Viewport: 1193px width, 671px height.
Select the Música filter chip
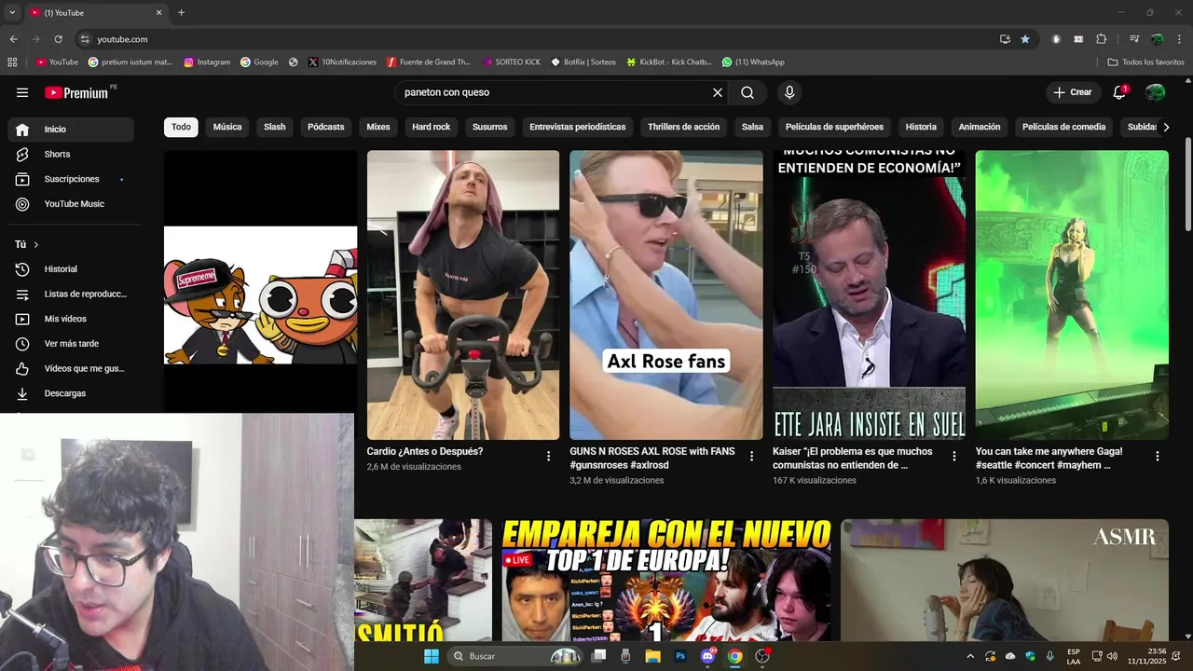coord(227,127)
